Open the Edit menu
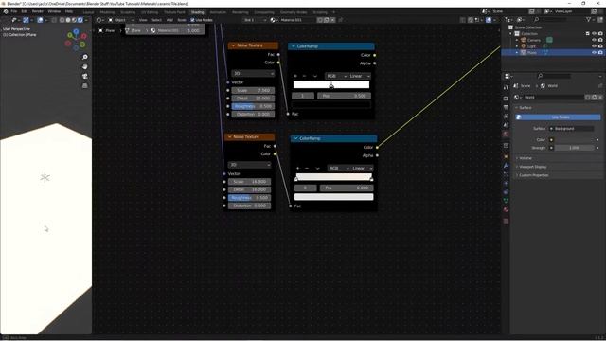Screen dimensions: 606x341 [x=25, y=11]
